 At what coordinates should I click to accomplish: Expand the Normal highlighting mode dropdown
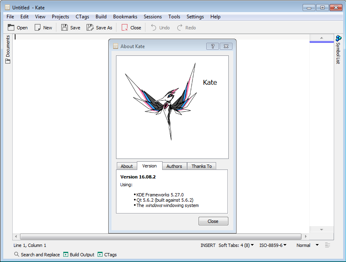coord(307,245)
